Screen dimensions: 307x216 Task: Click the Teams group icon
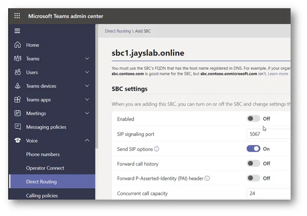(17, 59)
